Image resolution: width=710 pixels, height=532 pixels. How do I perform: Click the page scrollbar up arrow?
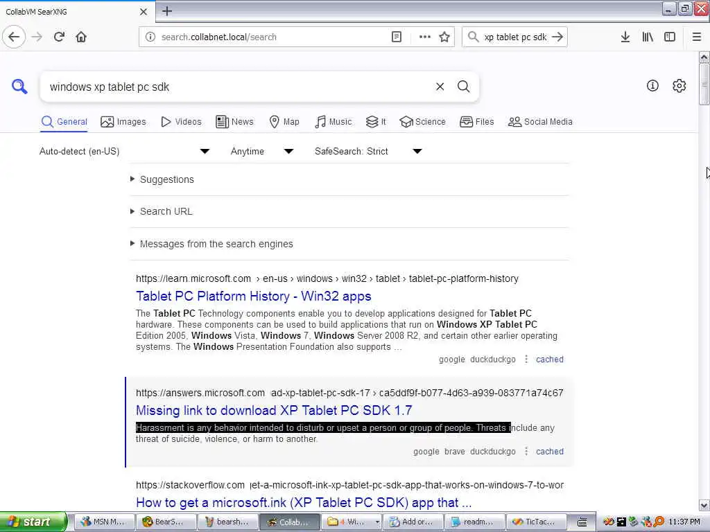click(704, 57)
